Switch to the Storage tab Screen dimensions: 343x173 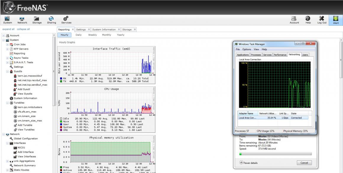click(x=127, y=30)
